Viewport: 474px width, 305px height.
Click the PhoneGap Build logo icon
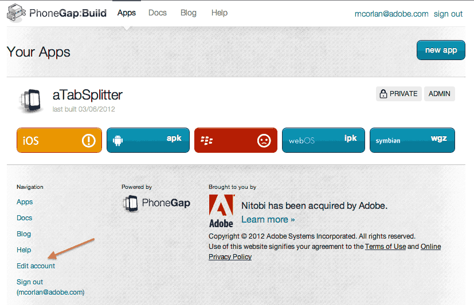click(x=16, y=12)
